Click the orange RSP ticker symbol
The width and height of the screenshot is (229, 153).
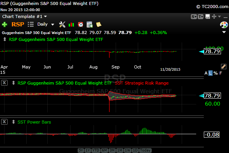click(x=18, y=24)
